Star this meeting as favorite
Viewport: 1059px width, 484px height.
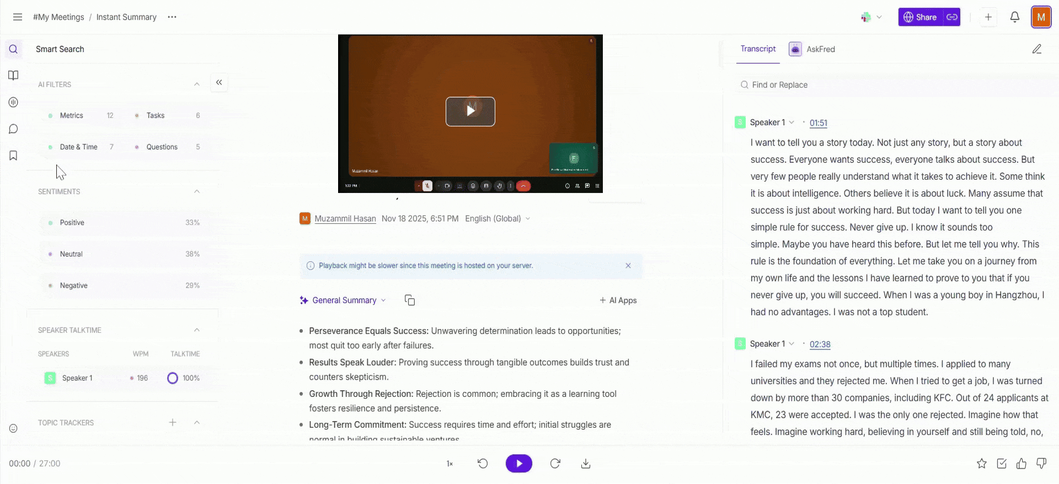pos(982,464)
